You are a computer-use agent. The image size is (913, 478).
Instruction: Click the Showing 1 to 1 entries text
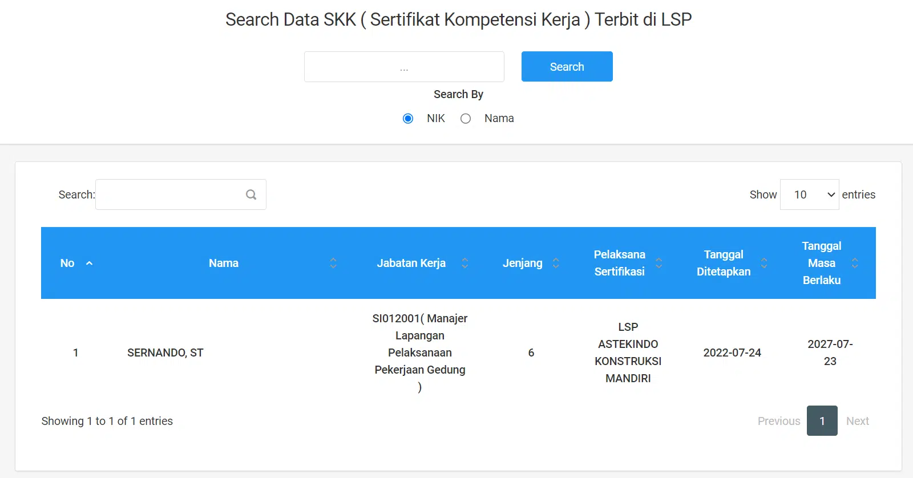click(x=107, y=421)
